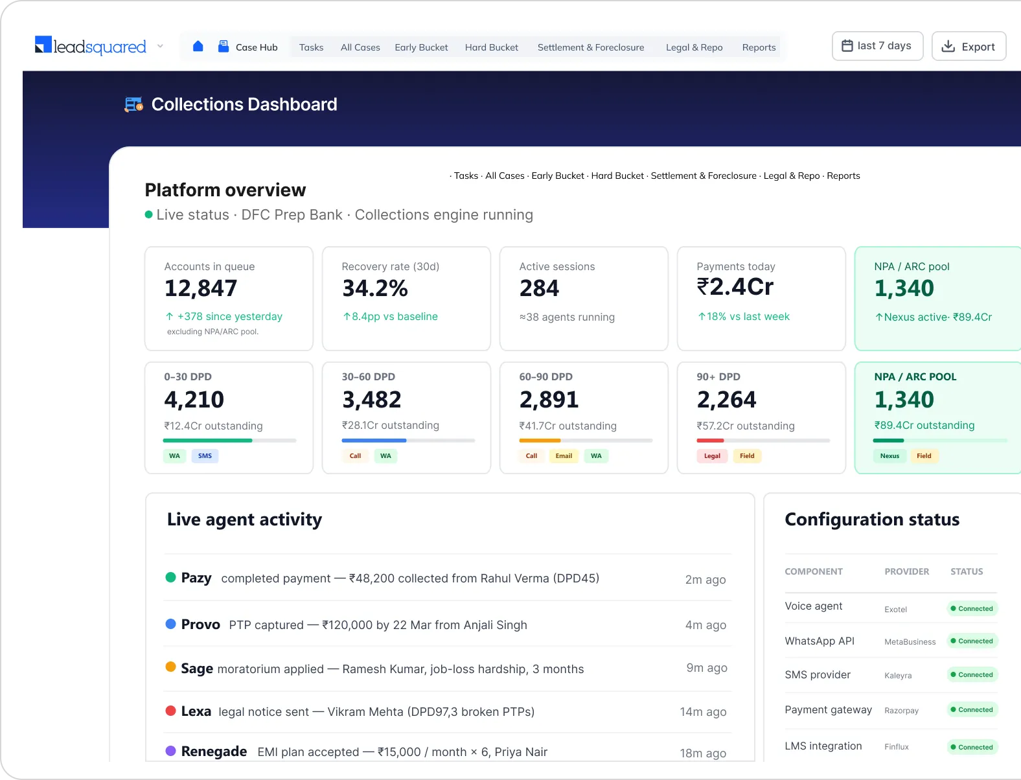
Task: Click the Field tag in 90+ DPD card
Action: [x=747, y=456]
